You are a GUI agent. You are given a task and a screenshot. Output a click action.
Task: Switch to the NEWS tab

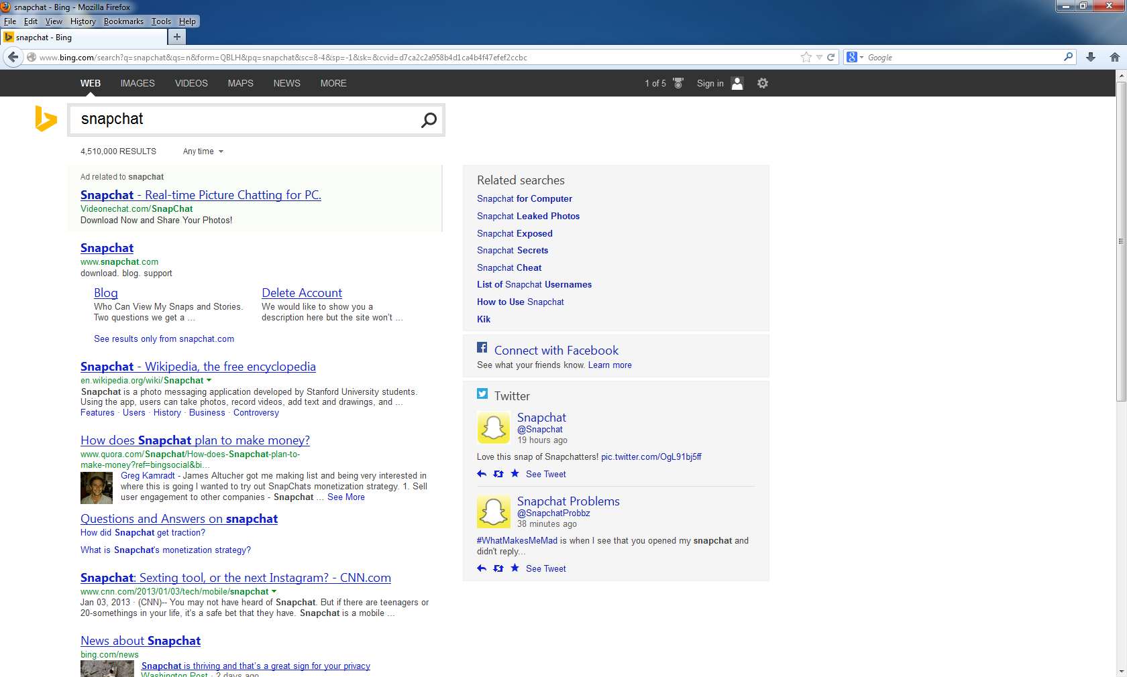[286, 83]
